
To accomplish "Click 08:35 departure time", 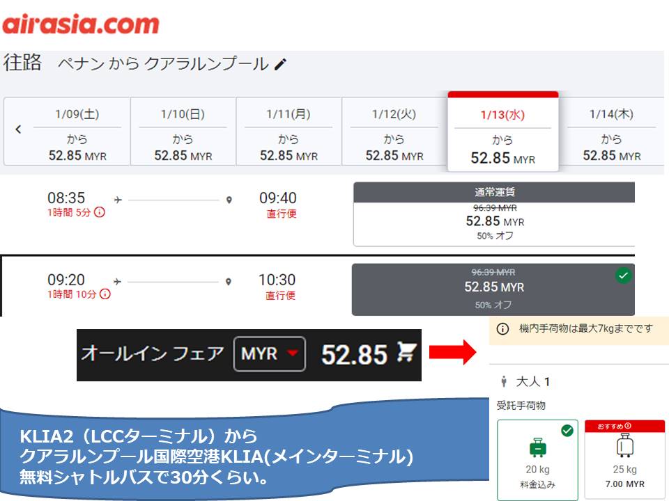I will [66, 198].
